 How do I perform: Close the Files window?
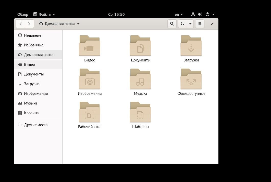click(212, 24)
